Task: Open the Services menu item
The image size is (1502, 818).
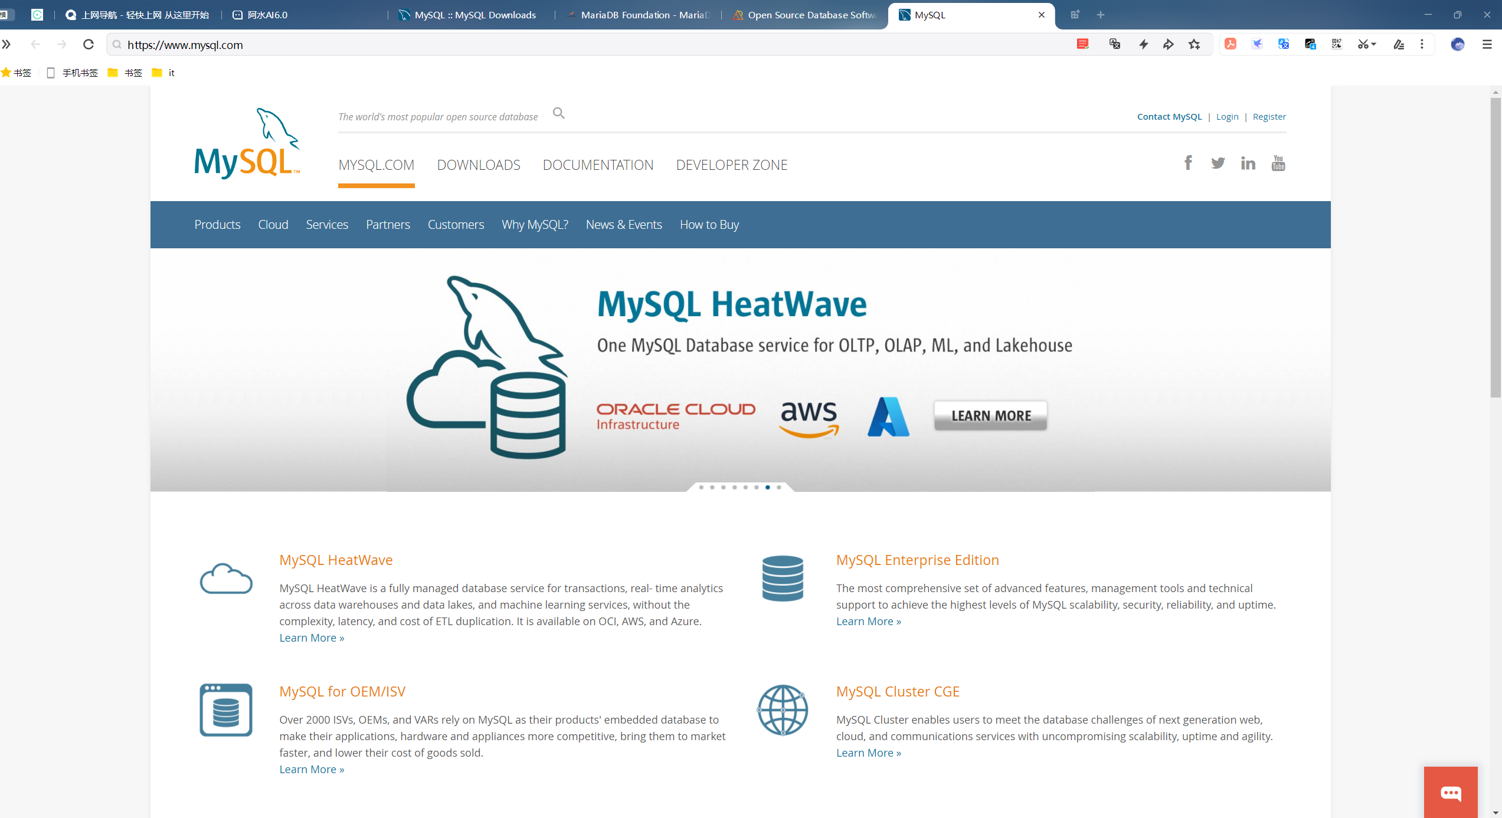Action: coord(327,225)
